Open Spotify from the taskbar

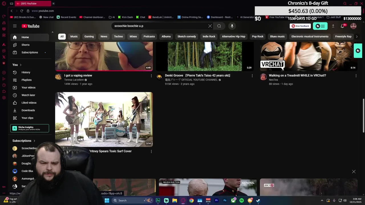click(242, 200)
